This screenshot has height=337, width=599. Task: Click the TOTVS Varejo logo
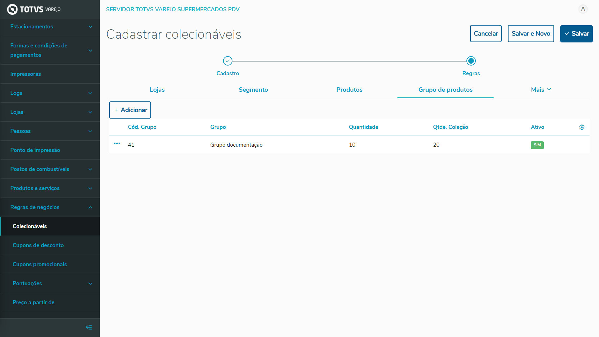34,9
